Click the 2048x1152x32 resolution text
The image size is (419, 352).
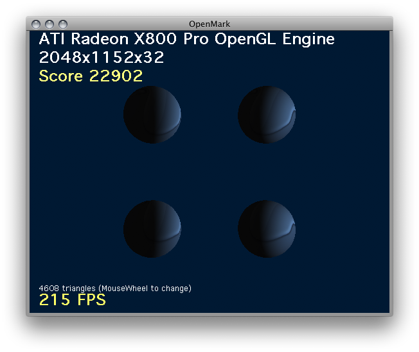(x=102, y=57)
